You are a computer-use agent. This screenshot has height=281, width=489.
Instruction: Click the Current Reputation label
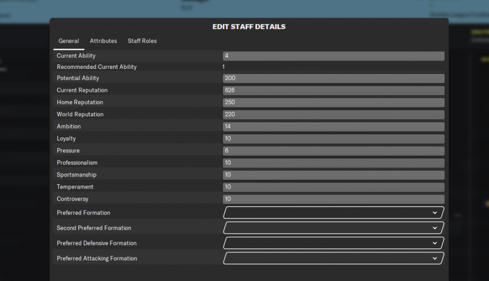click(82, 90)
